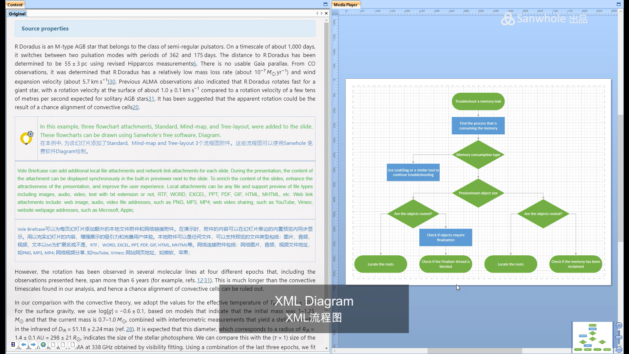
Task: Click the exit presentation icon in bottom toolbar
Action: pyautogui.click(x=13, y=344)
